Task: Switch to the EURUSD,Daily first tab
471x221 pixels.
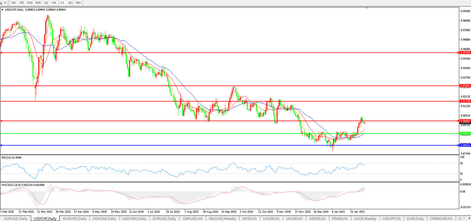Action: click(x=16, y=219)
